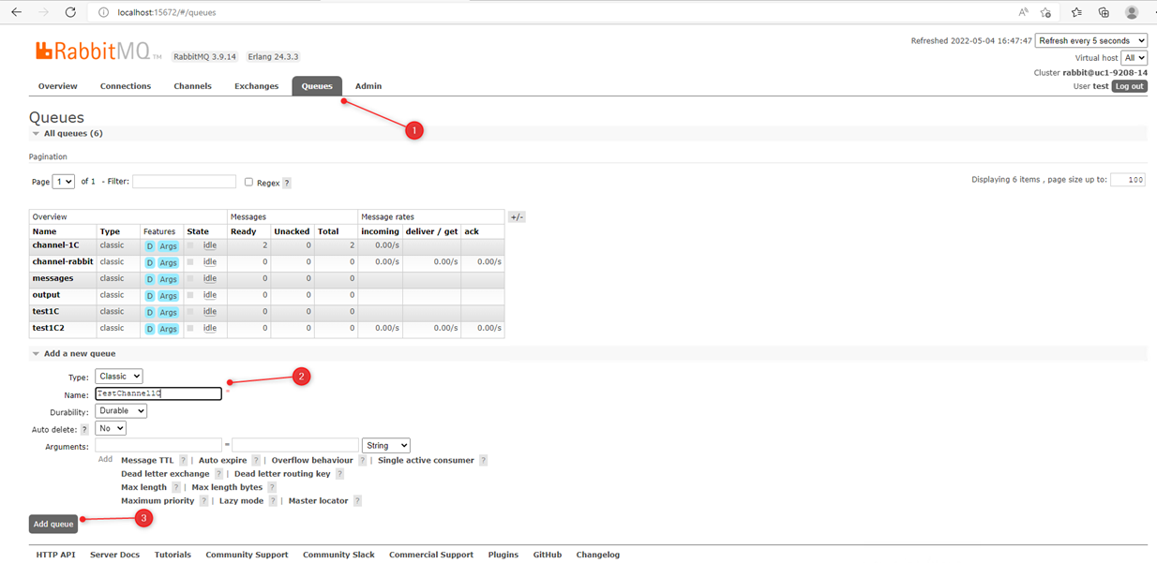This screenshot has height=563, width=1157.
Task: Enable the Regex filter checkbox
Action: click(x=248, y=182)
